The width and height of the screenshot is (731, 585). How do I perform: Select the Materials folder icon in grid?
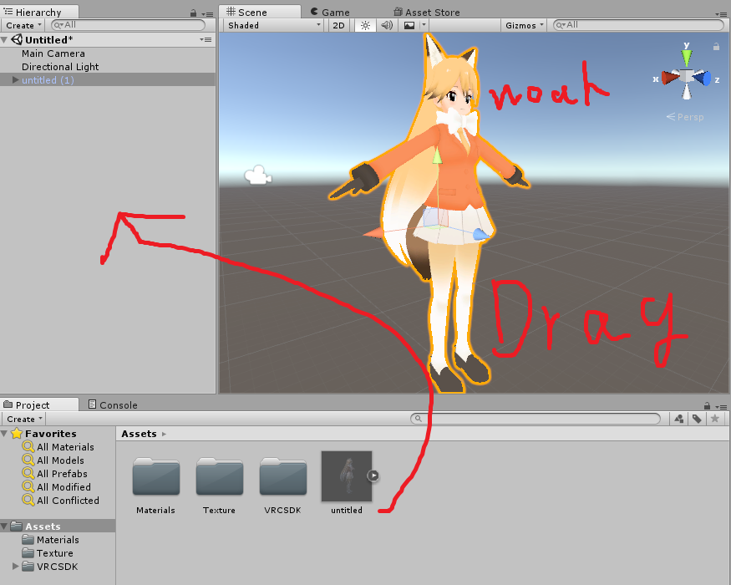tap(156, 476)
